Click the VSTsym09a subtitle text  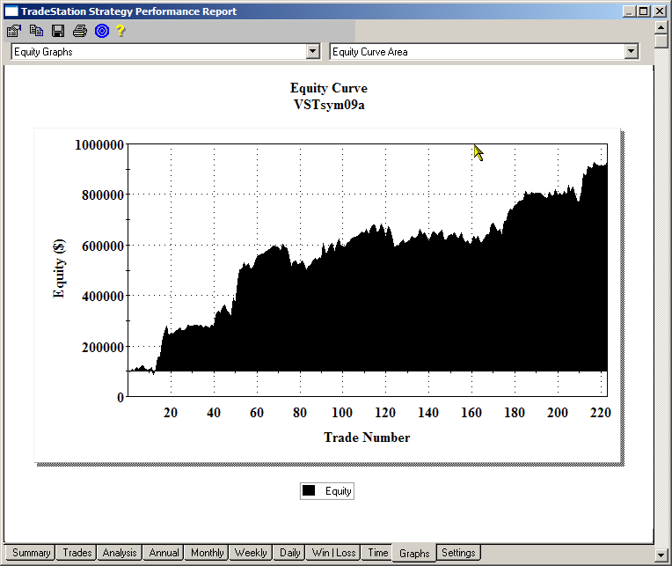pyautogui.click(x=329, y=105)
